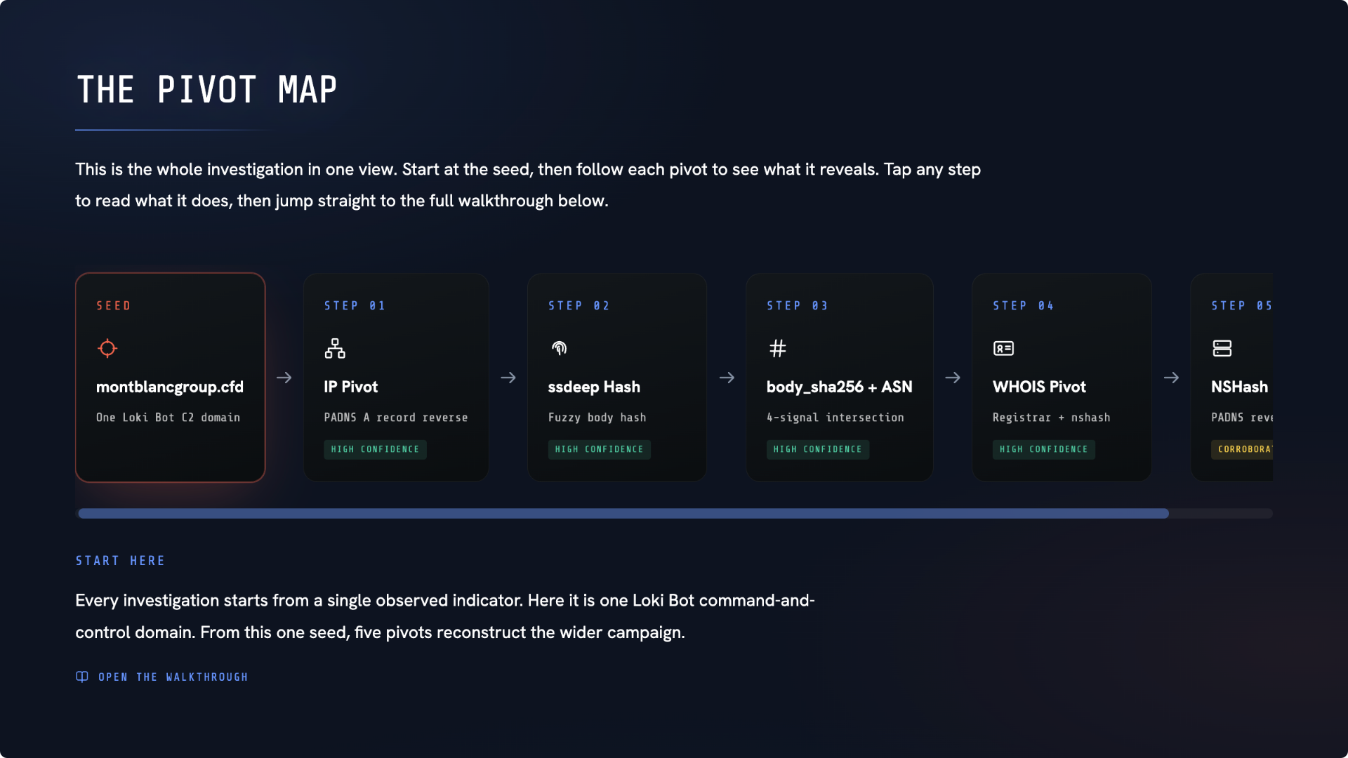The image size is (1348, 758).
Task: Click the crosshair seed target icon
Action: (x=107, y=348)
